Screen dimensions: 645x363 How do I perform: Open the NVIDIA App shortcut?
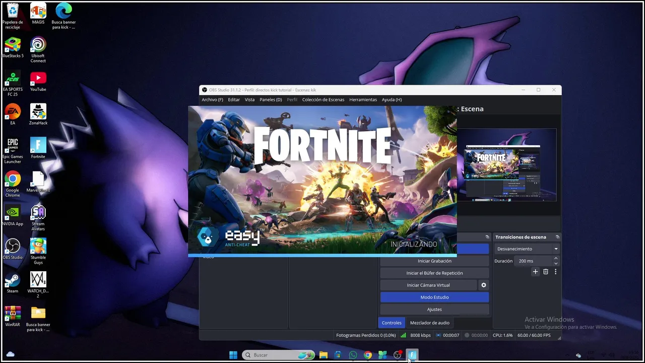coord(13,216)
